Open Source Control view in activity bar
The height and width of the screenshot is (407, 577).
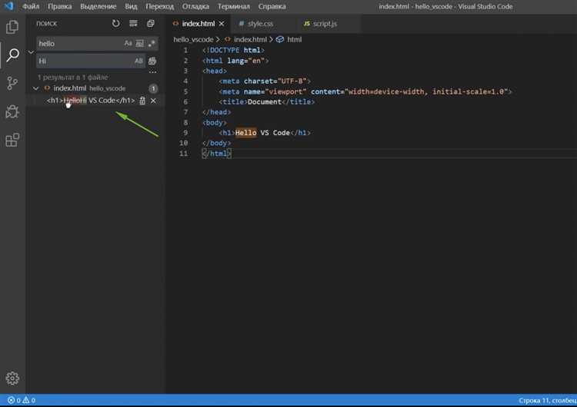pyautogui.click(x=12, y=84)
